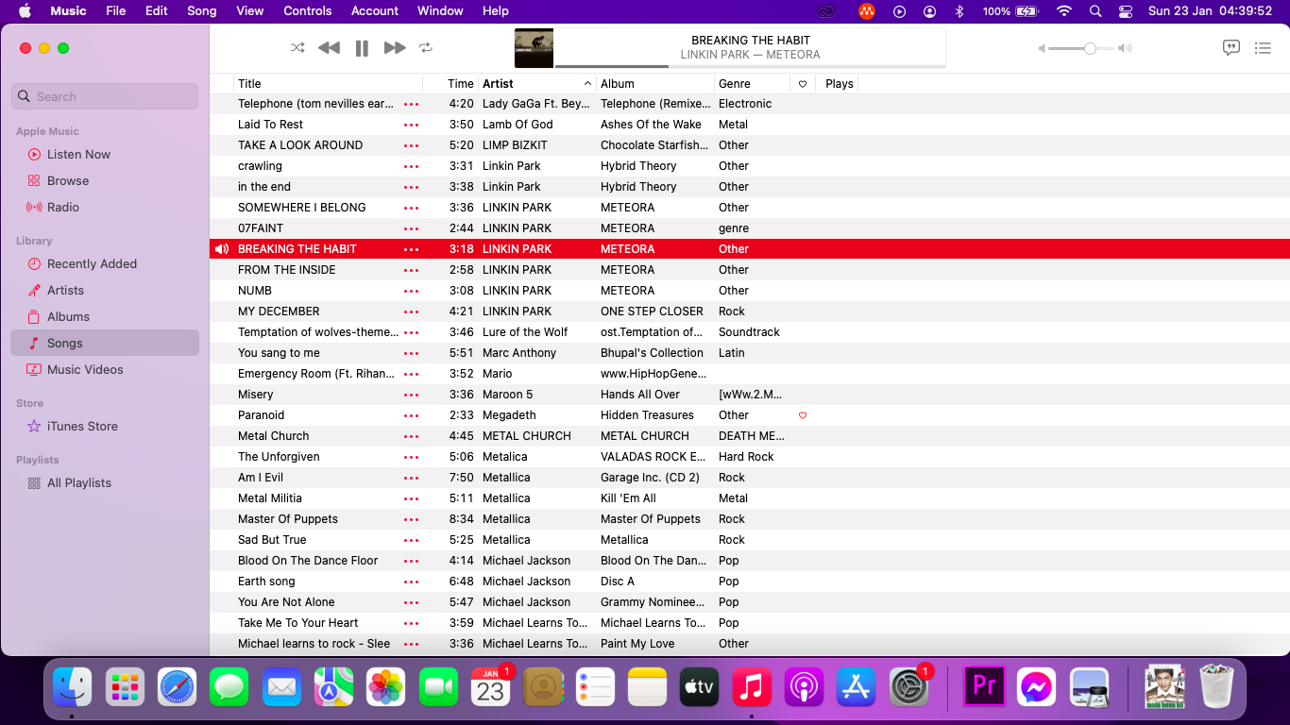The height and width of the screenshot is (725, 1290).
Task: Open the Edit menu
Action: [157, 11]
